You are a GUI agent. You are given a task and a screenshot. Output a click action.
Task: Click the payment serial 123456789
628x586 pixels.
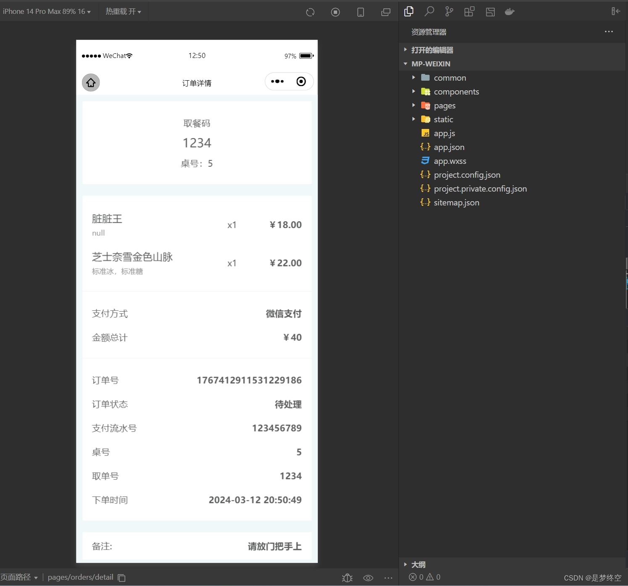tap(277, 428)
